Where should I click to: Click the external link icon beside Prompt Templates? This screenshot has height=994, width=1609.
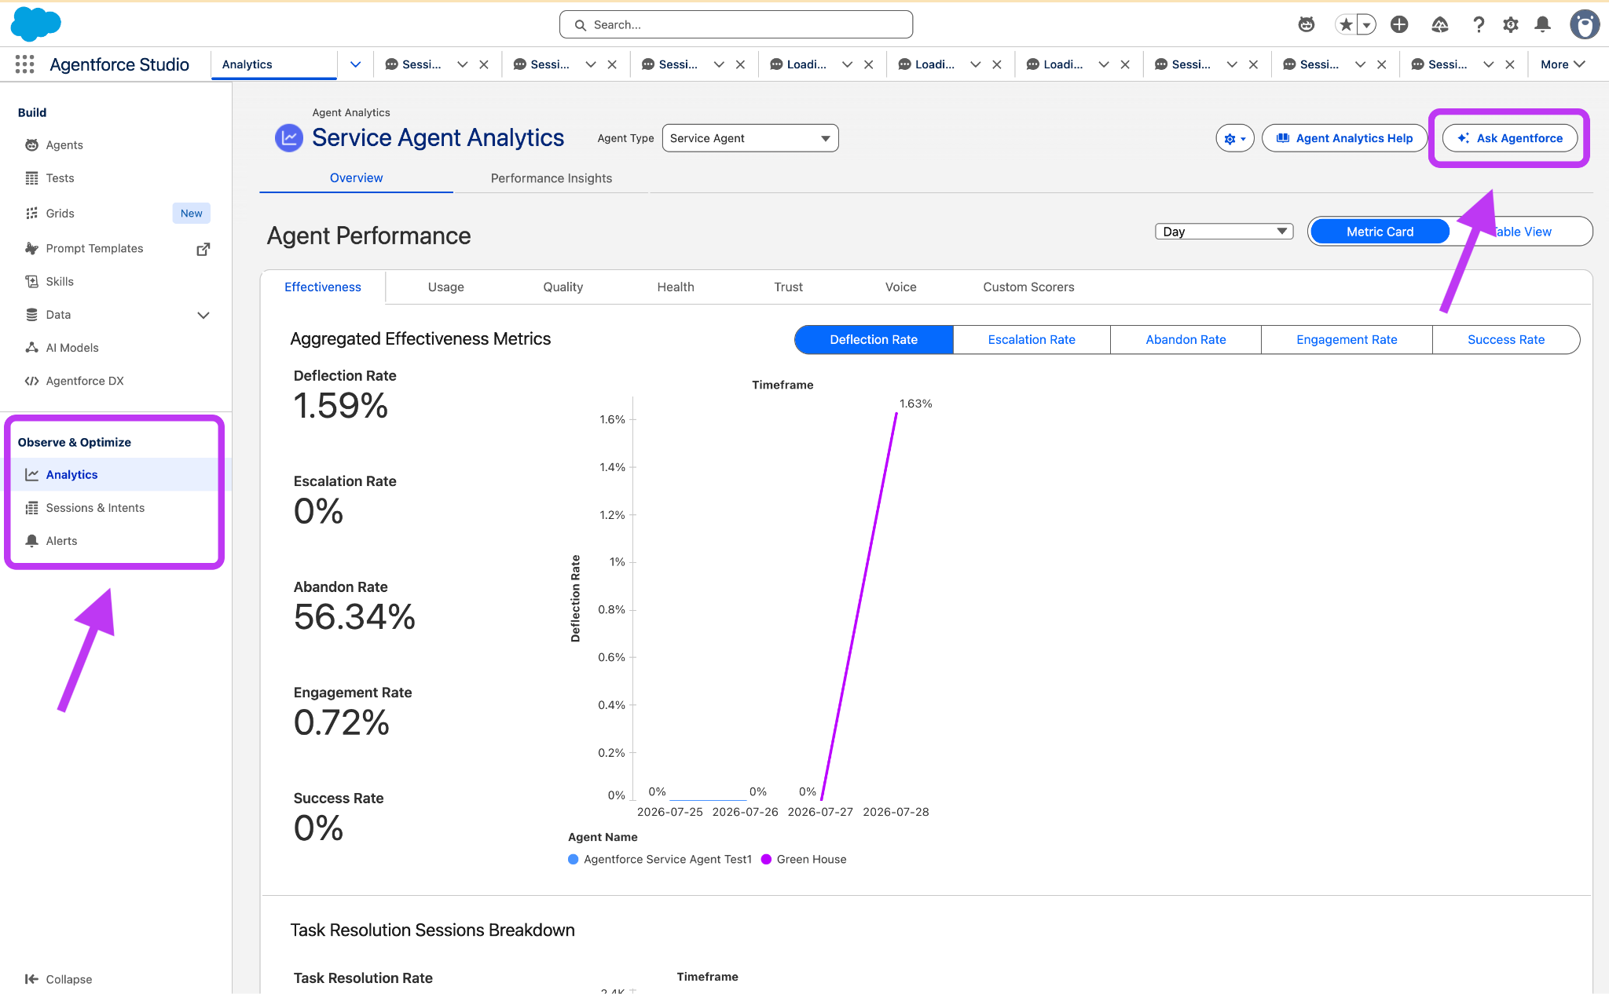(x=203, y=249)
